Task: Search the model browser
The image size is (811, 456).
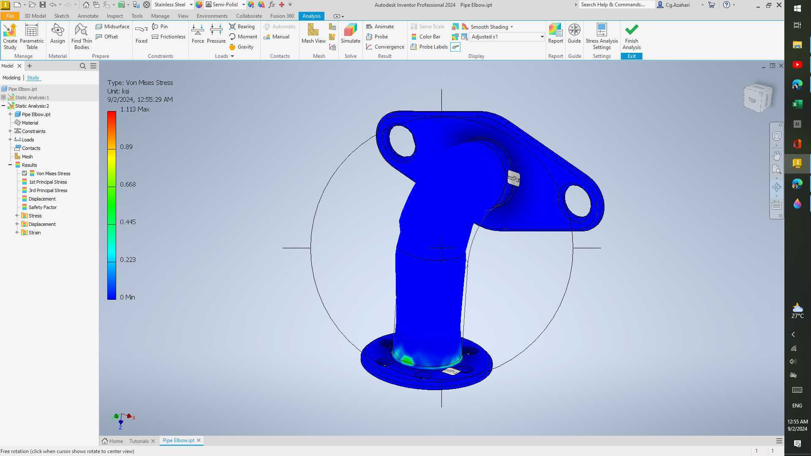Action: pyautogui.click(x=83, y=66)
